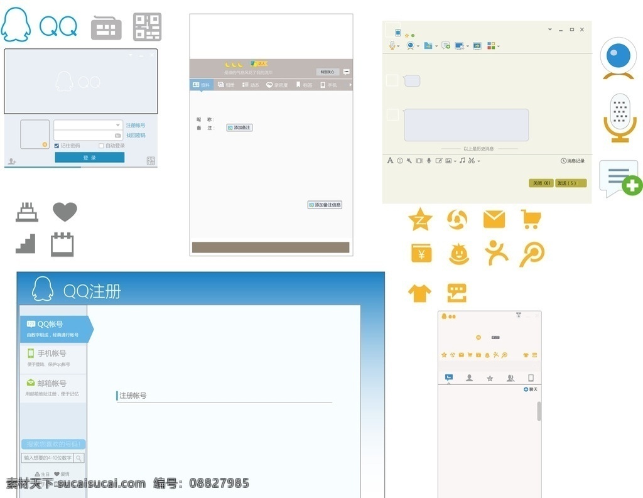Open the dropdown arrow beside voice call icon
Screen dimensions: 643x498
pyautogui.click(x=398, y=46)
